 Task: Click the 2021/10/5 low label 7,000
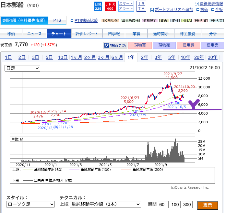(176, 105)
